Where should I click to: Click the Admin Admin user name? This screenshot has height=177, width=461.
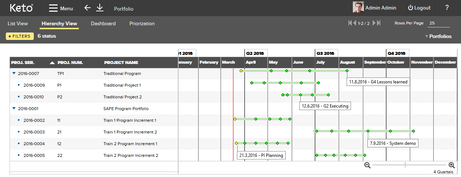[381, 8]
